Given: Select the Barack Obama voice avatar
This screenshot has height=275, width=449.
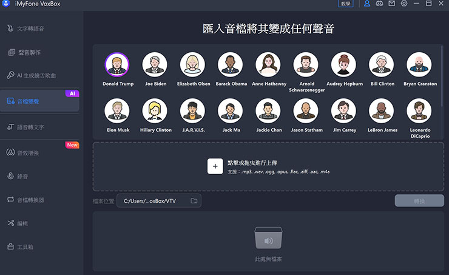Looking at the screenshot, I should (x=230, y=64).
